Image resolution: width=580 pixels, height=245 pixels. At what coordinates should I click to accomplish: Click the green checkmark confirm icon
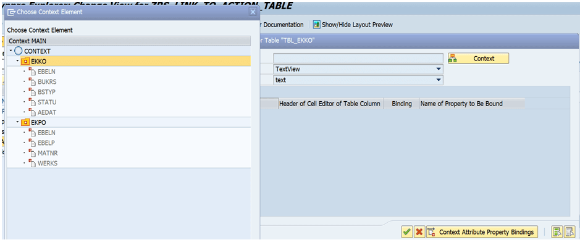click(x=407, y=232)
